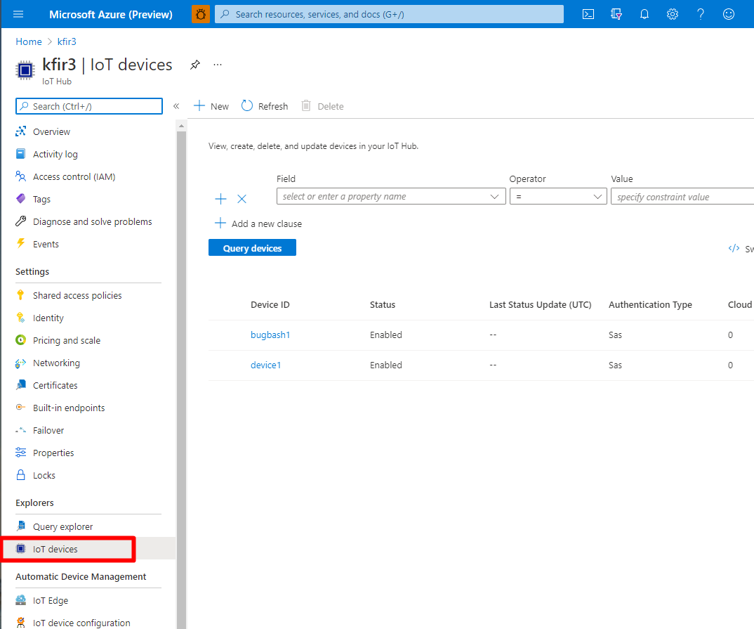Click New to create a device
This screenshot has height=629, width=754.
pos(211,106)
